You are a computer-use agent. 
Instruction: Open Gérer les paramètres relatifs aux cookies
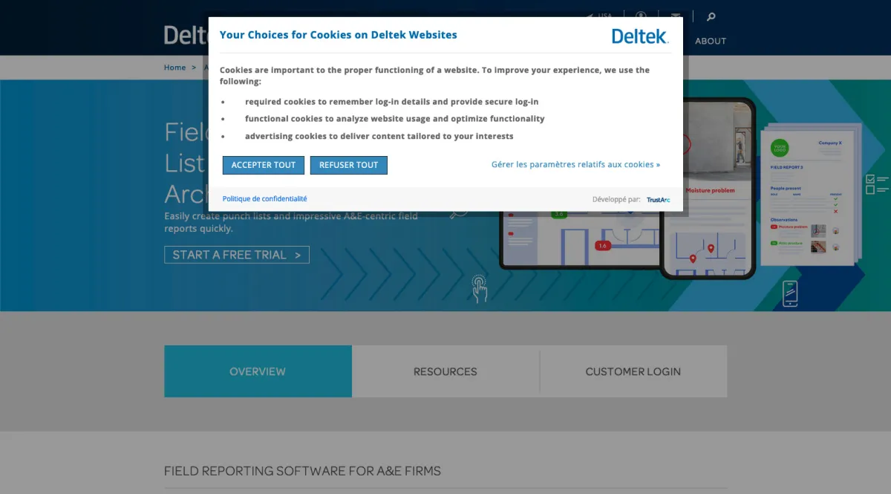(575, 165)
